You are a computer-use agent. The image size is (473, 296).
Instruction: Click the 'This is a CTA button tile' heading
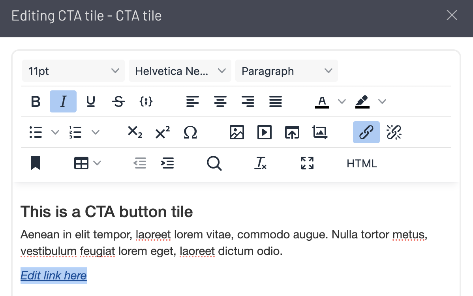[107, 212]
